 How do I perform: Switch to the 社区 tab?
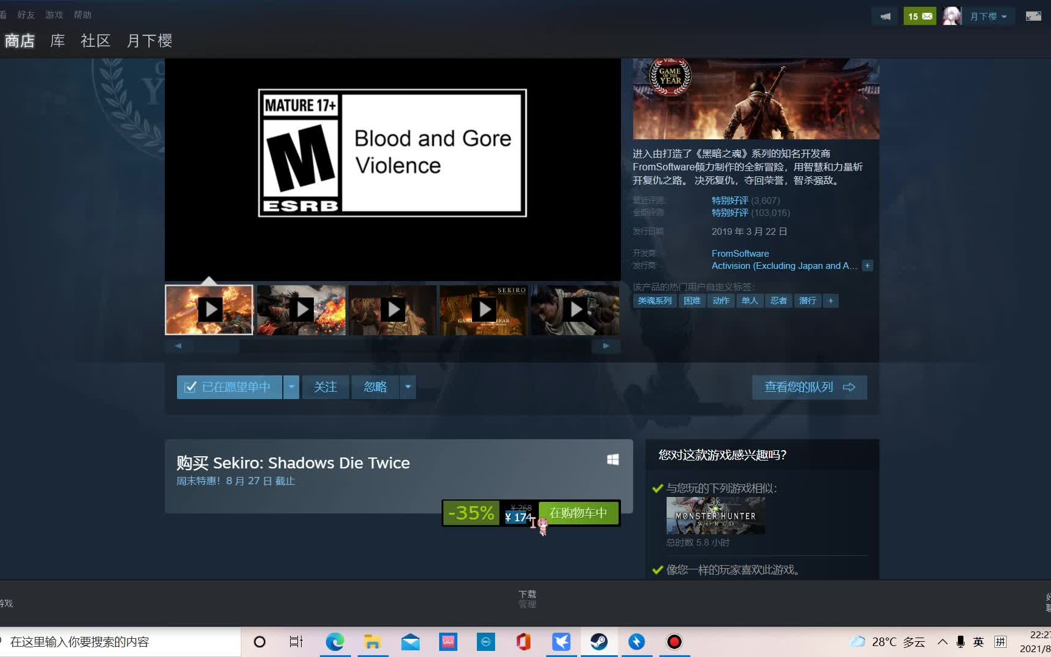tap(95, 41)
